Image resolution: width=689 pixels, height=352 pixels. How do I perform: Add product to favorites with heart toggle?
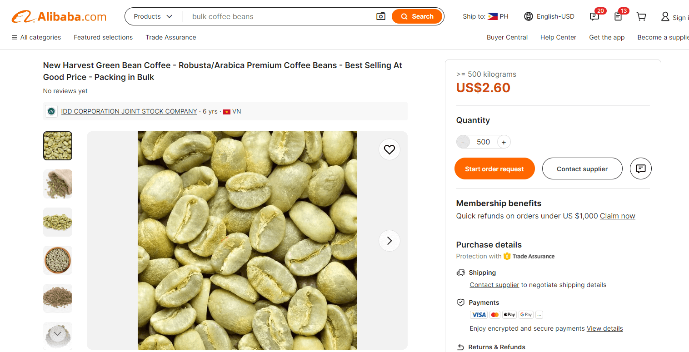pos(389,149)
